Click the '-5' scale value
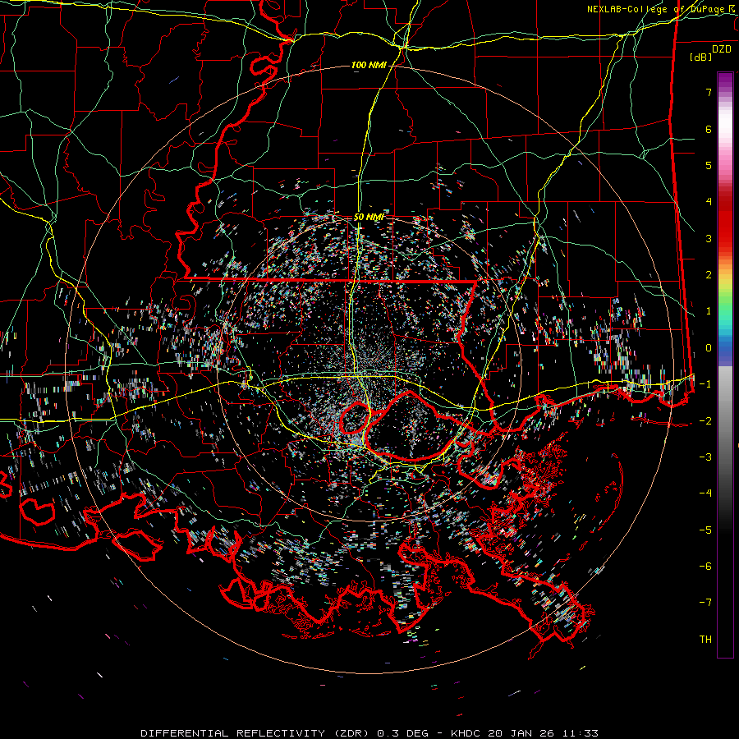This screenshot has width=739, height=739. [x=705, y=530]
